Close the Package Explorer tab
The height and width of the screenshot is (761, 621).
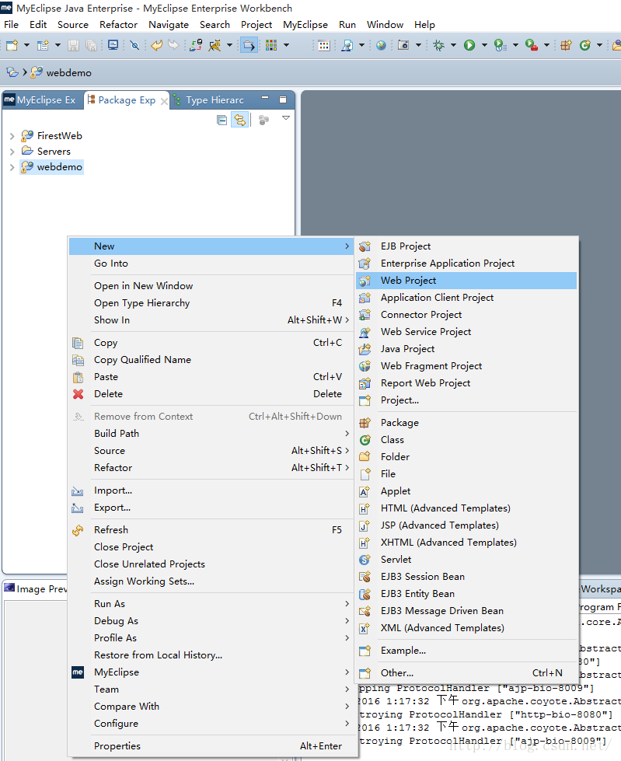tap(165, 101)
